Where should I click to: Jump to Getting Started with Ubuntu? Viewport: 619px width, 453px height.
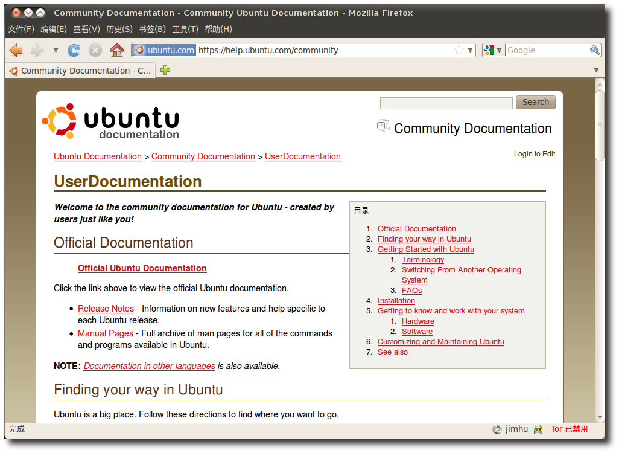point(425,249)
